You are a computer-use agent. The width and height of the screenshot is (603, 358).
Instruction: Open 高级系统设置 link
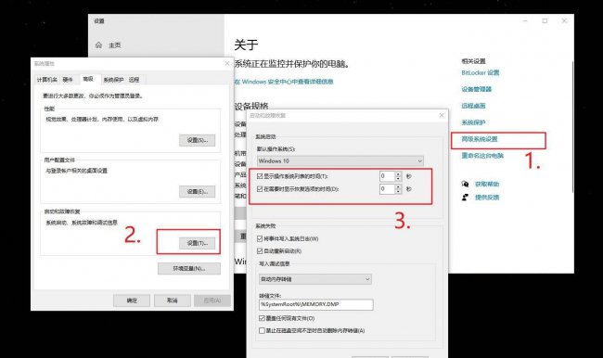[480, 139]
